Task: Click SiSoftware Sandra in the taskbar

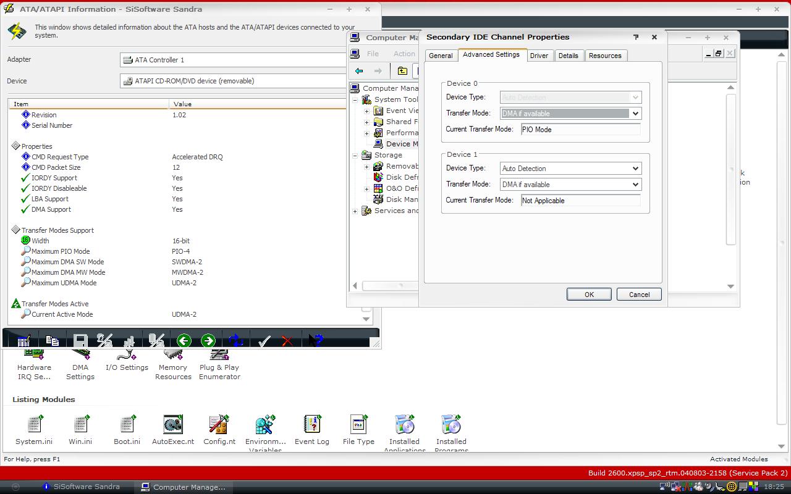Action: [80, 487]
